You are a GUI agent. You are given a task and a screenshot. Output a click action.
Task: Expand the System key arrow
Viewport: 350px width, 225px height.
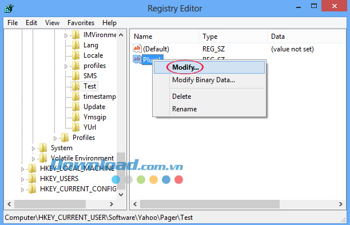33,148
